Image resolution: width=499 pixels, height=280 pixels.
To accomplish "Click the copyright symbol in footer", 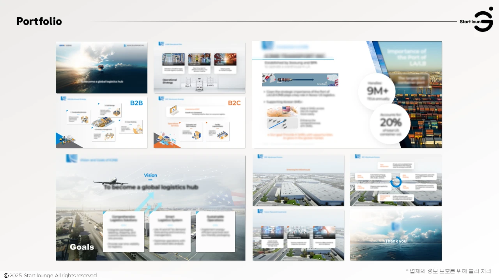I will point(6,275).
